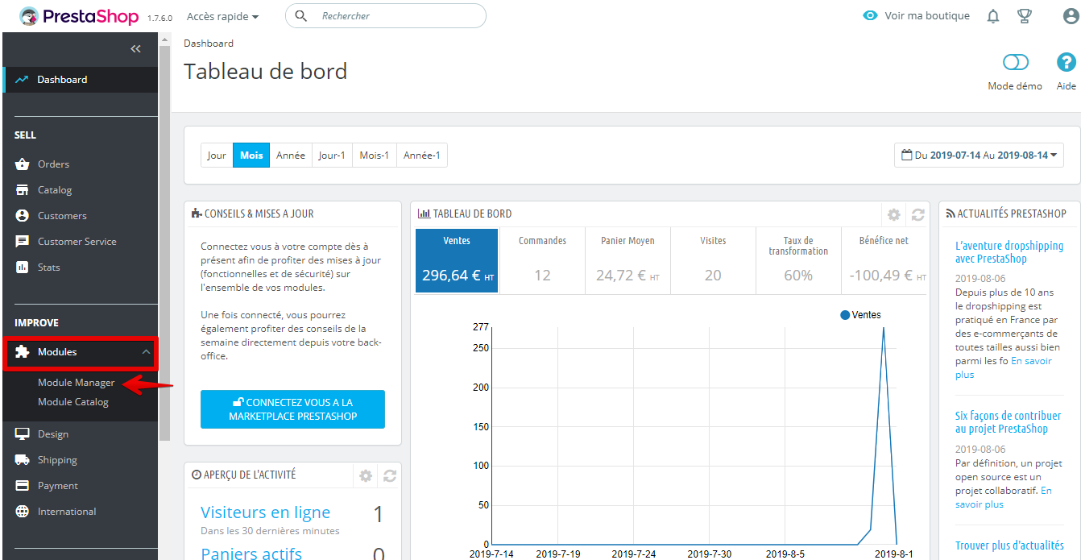Select the Jour-1 period tab
This screenshot has width=1081, height=560.
332,156
